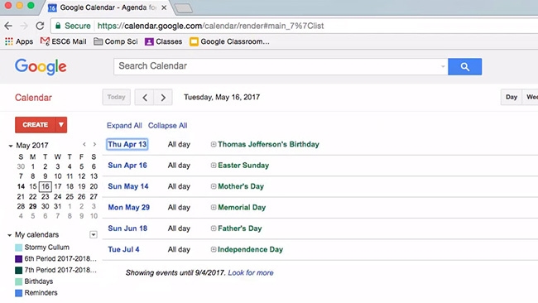
Task: Click browser back arrow
Action: click(8, 26)
